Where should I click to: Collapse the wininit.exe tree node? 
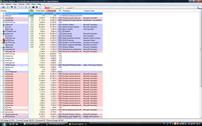pos(2,60)
